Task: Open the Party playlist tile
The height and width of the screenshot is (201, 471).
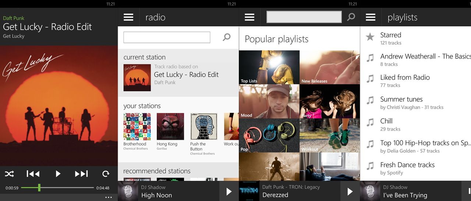Action: tap(330, 101)
